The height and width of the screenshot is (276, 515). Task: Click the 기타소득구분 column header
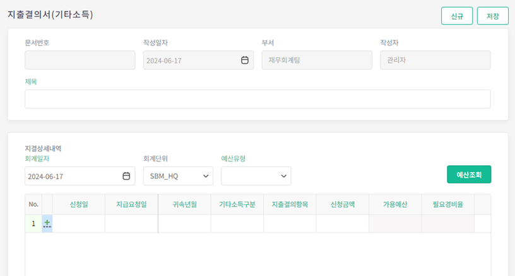237,205
